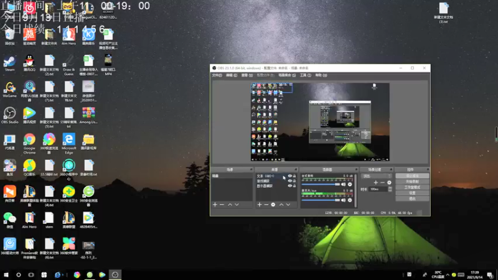The height and width of the screenshot is (280, 498).
Task: Hide the 文本 (GDI+) source
Action: [x=289, y=176]
